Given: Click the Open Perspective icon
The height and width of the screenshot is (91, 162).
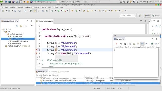Looking at the screenshot, I should click(140, 16).
